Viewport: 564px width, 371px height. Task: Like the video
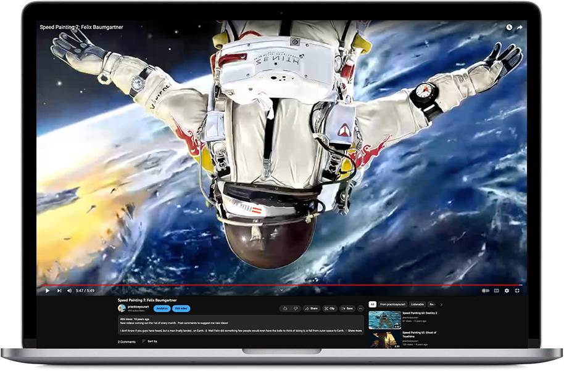click(284, 308)
